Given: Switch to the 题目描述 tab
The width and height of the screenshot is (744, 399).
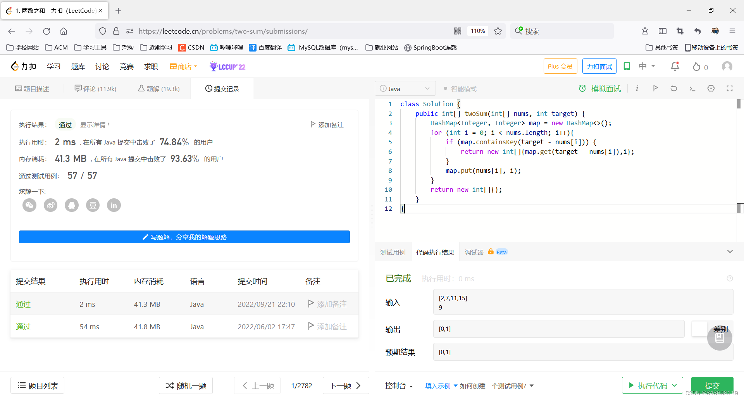Looking at the screenshot, I should tap(32, 89).
